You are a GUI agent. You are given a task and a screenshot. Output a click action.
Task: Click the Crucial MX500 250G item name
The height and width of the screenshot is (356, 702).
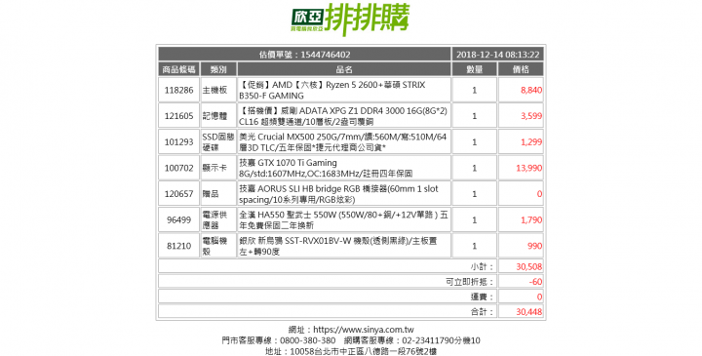coord(344,142)
